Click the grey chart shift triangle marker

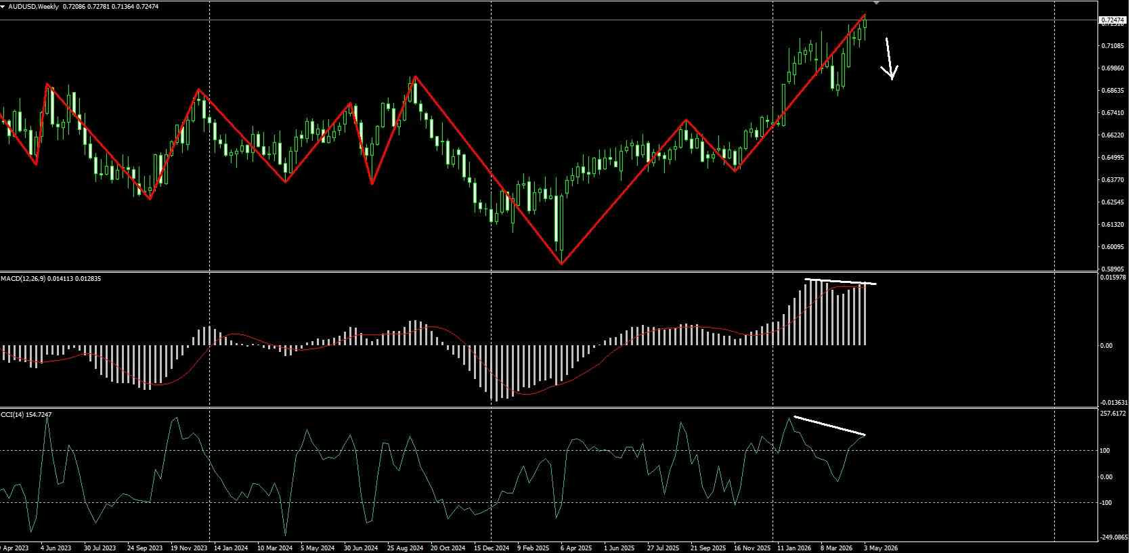(877, 3)
